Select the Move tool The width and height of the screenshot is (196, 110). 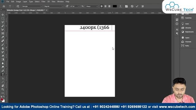tap(3, 15)
